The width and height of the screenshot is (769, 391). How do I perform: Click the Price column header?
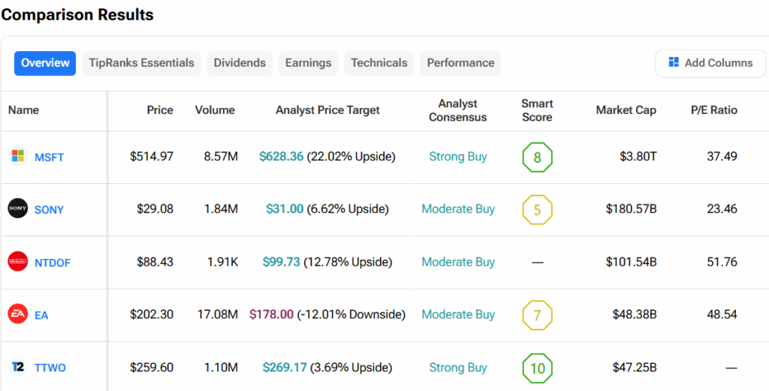coord(160,110)
